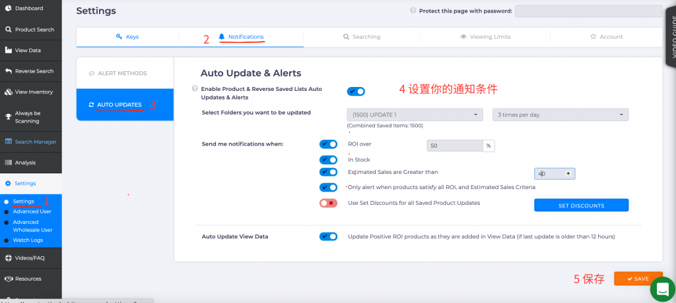This screenshot has height=303, width=676.
Task: Open the 3 times per day dropdown
Action: [x=560, y=115]
